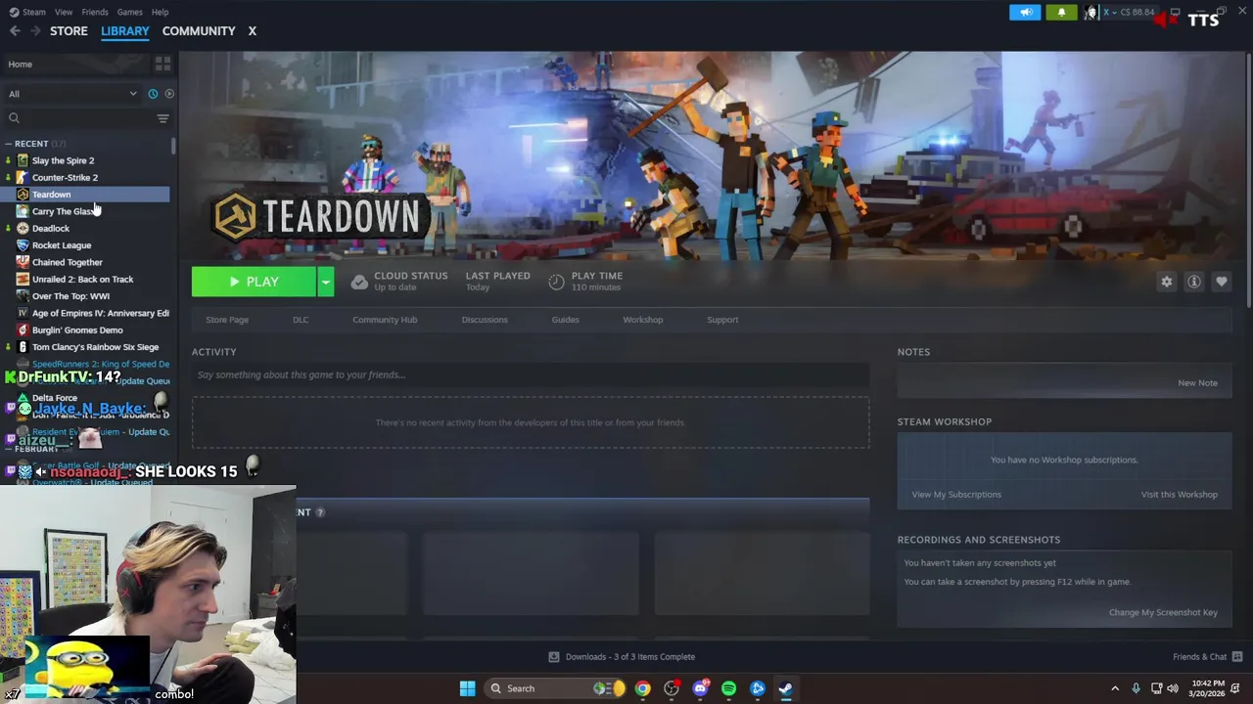The height and width of the screenshot is (704, 1253).
Task: Toggle sort by recent activity clock icon
Action: point(153,94)
